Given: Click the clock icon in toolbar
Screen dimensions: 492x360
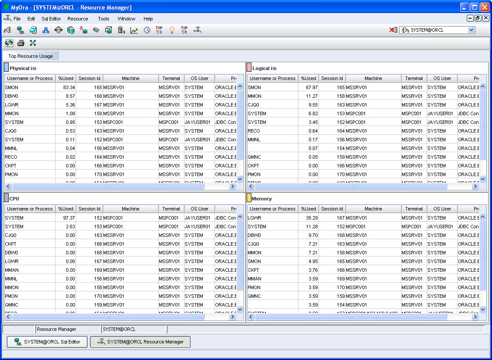Looking at the screenshot, I should click(147, 30).
